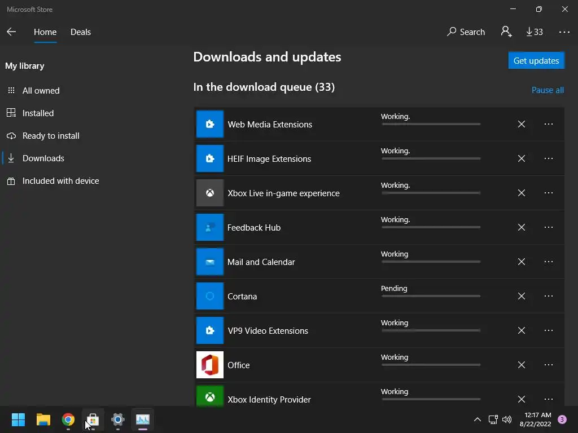578x433 pixels.
Task: Open more options for Feedback Hub
Action: pos(549,227)
